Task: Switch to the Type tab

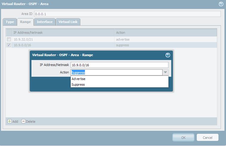Action: [x=10, y=22]
